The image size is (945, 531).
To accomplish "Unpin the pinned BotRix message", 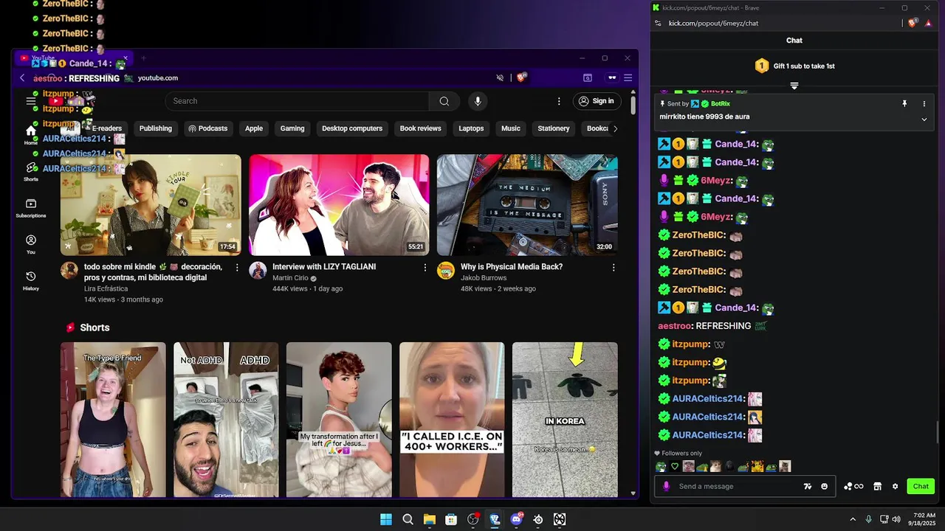I will click(x=904, y=104).
